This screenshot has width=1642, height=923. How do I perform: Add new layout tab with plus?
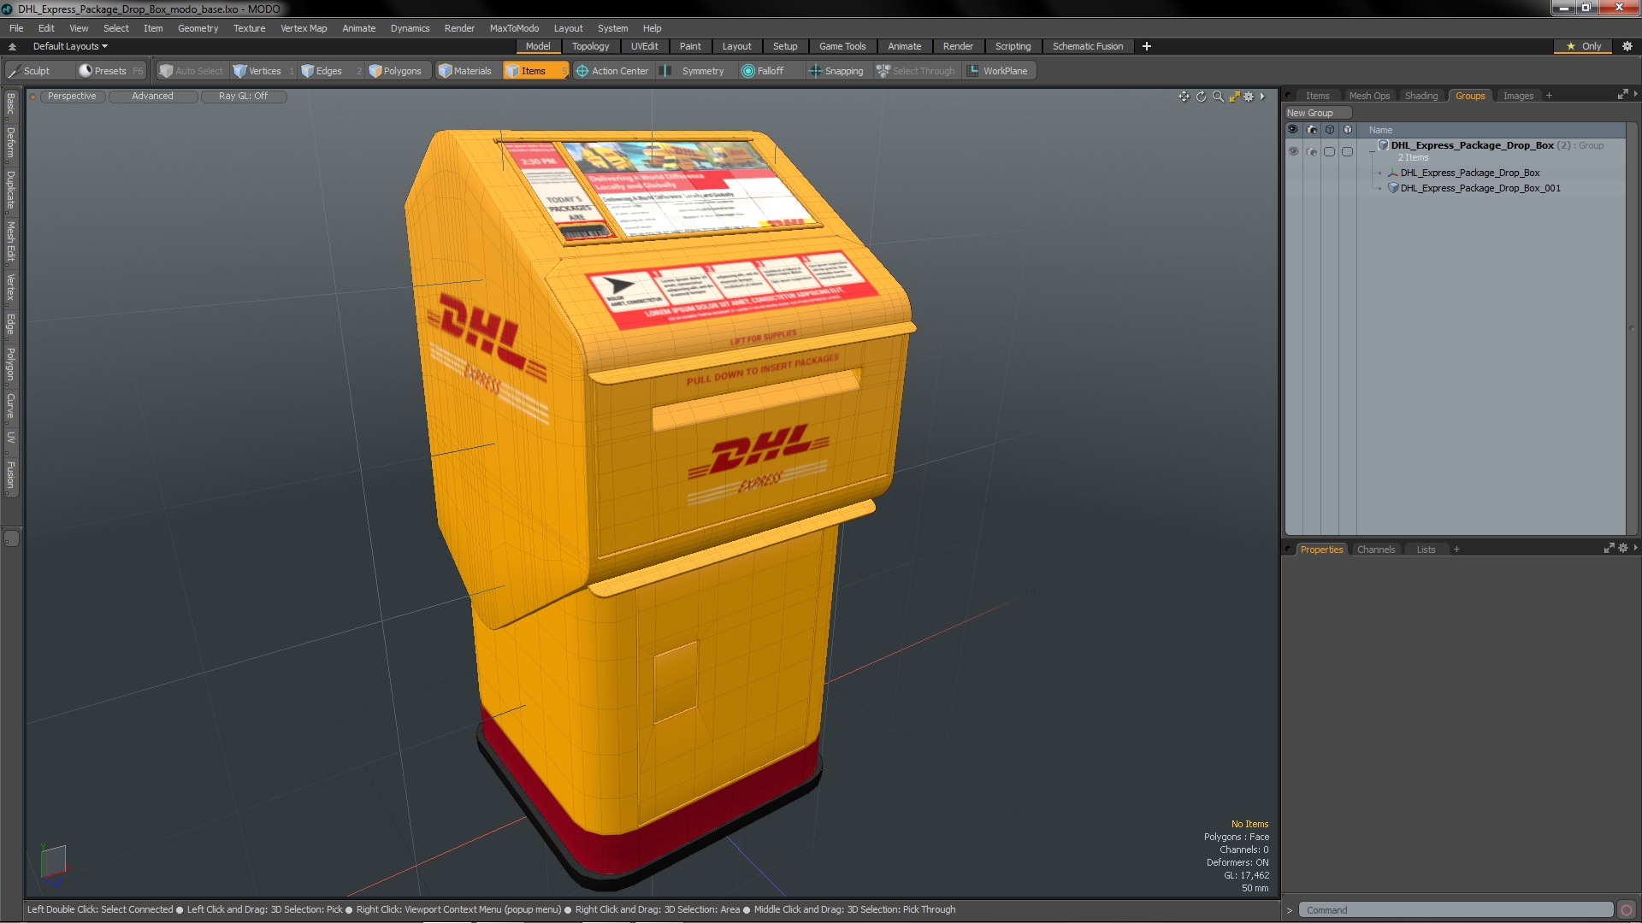coord(1146,46)
